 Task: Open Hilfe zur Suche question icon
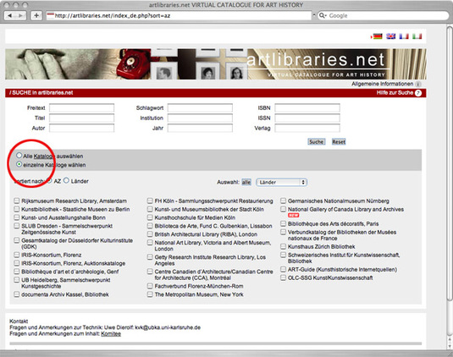tap(418, 93)
